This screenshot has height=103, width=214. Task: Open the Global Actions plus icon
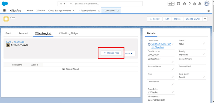178,4
